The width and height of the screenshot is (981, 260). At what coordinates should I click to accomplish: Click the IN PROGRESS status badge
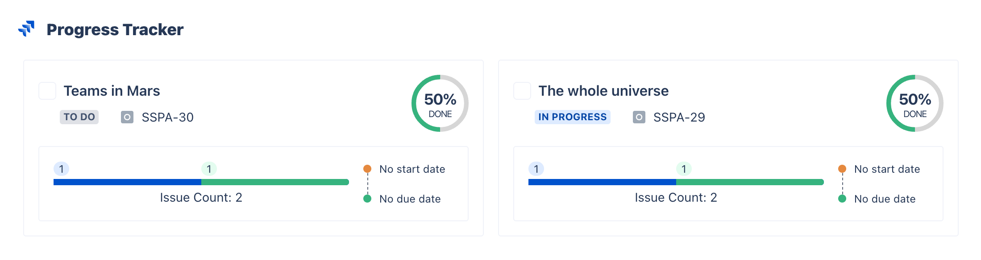[572, 117]
